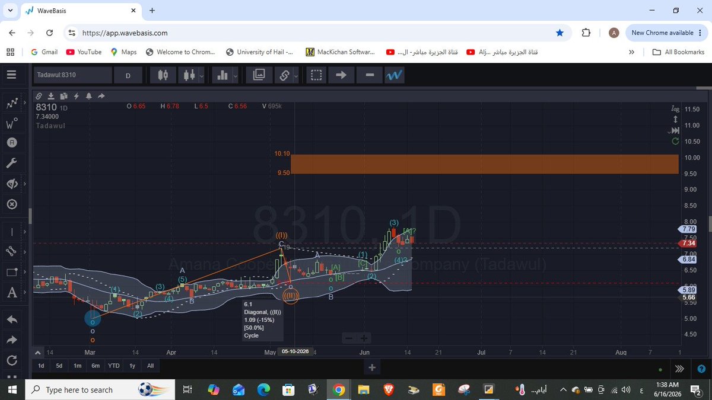Open the bar chart indicators icon
The height and width of the screenshot is (400, 712).
223,75
